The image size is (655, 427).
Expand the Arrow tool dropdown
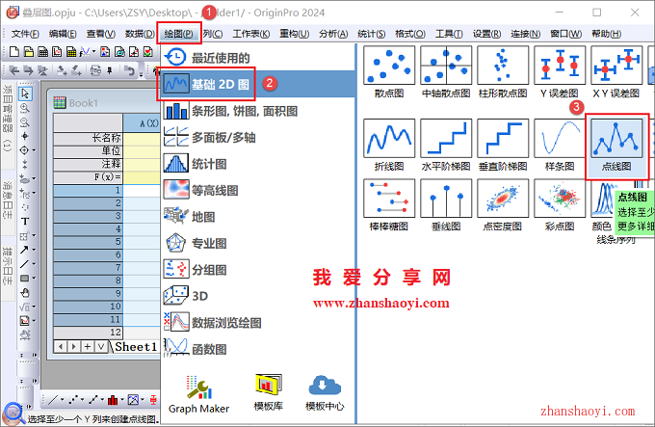[34, 250]
